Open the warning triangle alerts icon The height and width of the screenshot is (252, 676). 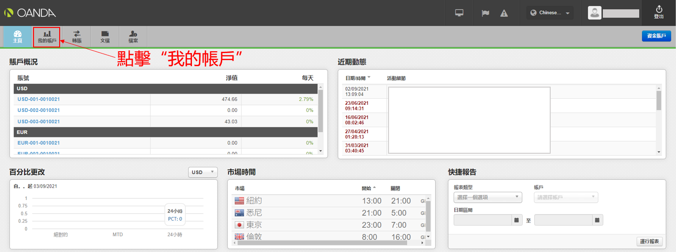(x=504, y=13)
